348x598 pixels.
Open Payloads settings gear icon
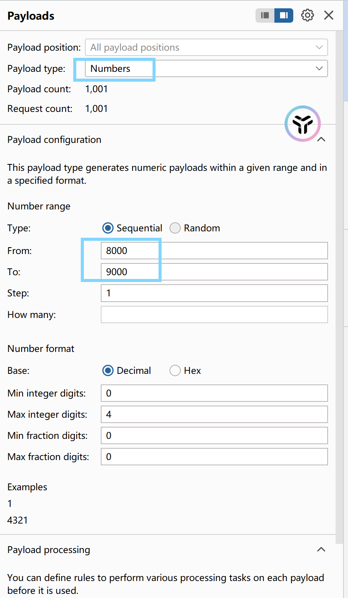308,15
